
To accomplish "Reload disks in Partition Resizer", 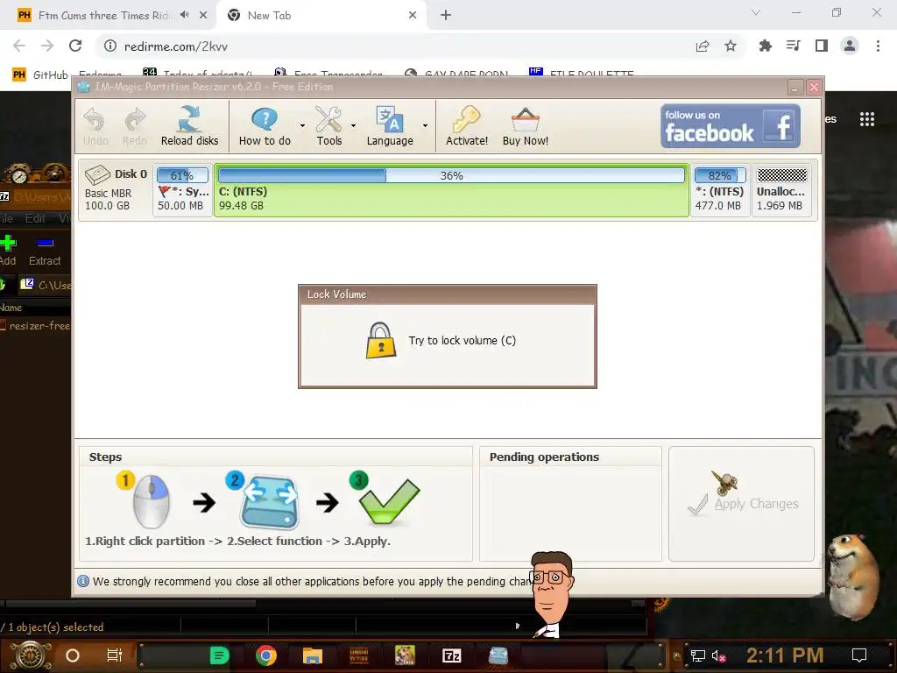I will (x=189, y=126).
